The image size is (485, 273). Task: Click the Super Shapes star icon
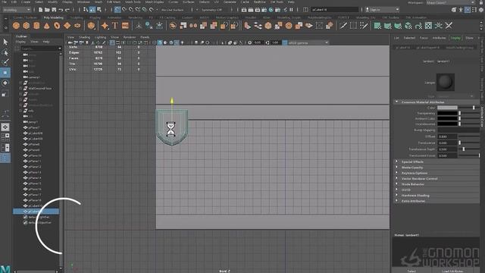(105, 26)
